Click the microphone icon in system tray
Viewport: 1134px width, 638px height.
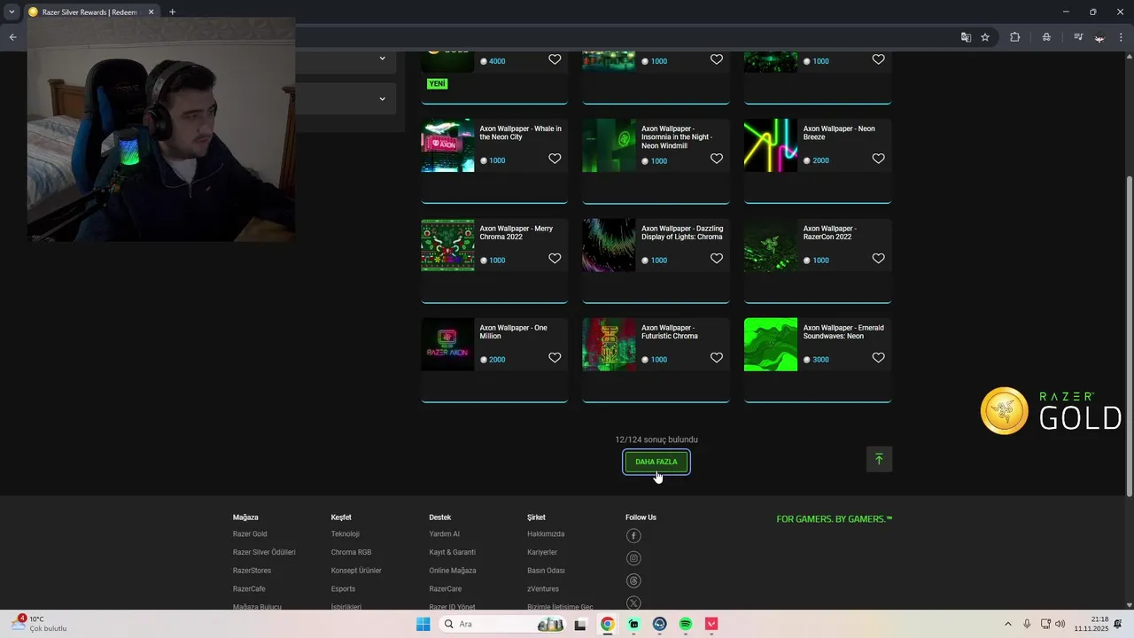[x=1027, y=624]
